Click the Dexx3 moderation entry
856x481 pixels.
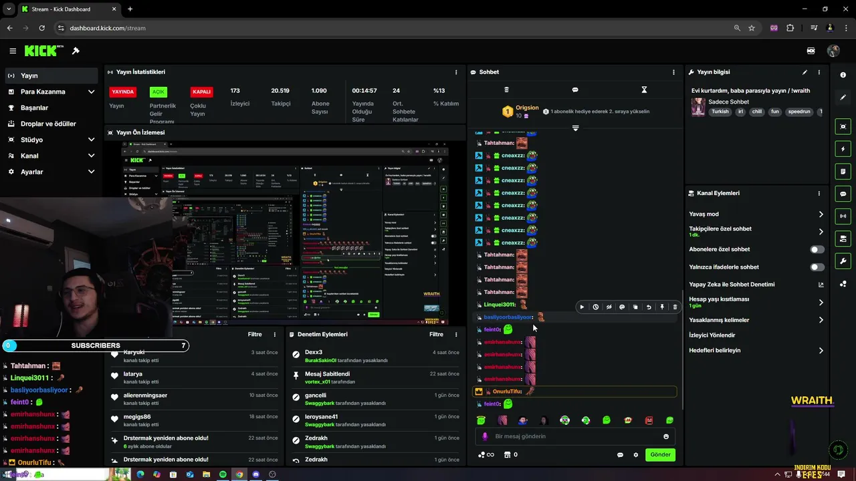click(376, 355)
